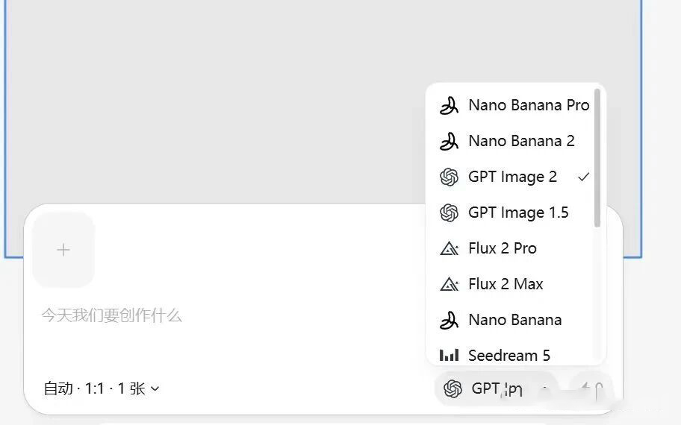Choose Flux 2 Max model option
Image resolution: width=681 pixels, height=425 pixels.
(506, 284)
